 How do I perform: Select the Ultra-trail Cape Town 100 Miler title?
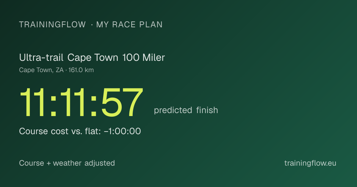point(92,57)
